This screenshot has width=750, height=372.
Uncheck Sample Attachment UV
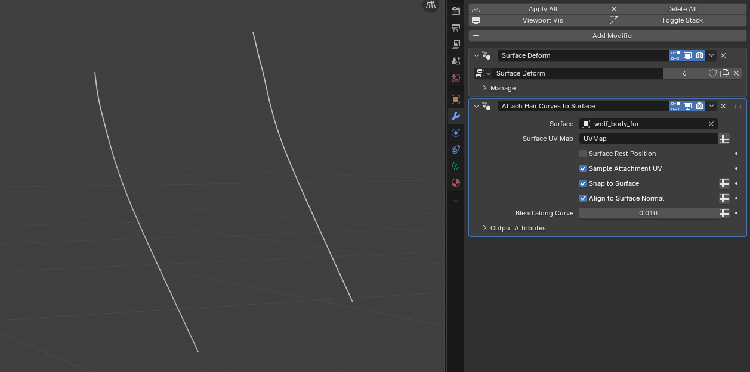coord(583,168)
